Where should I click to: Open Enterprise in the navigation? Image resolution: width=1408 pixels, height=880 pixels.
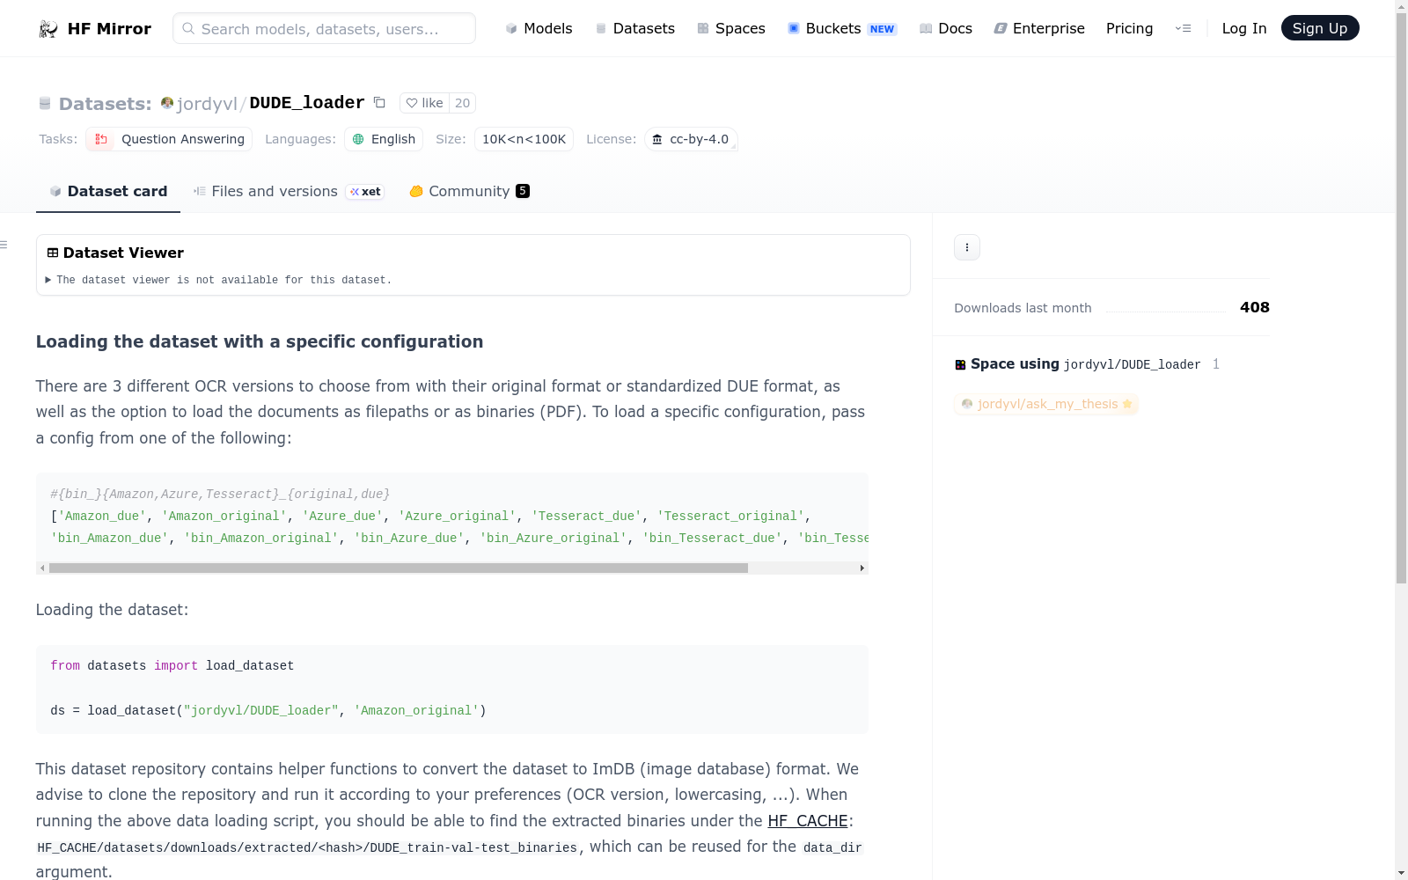pos(1039,28)
